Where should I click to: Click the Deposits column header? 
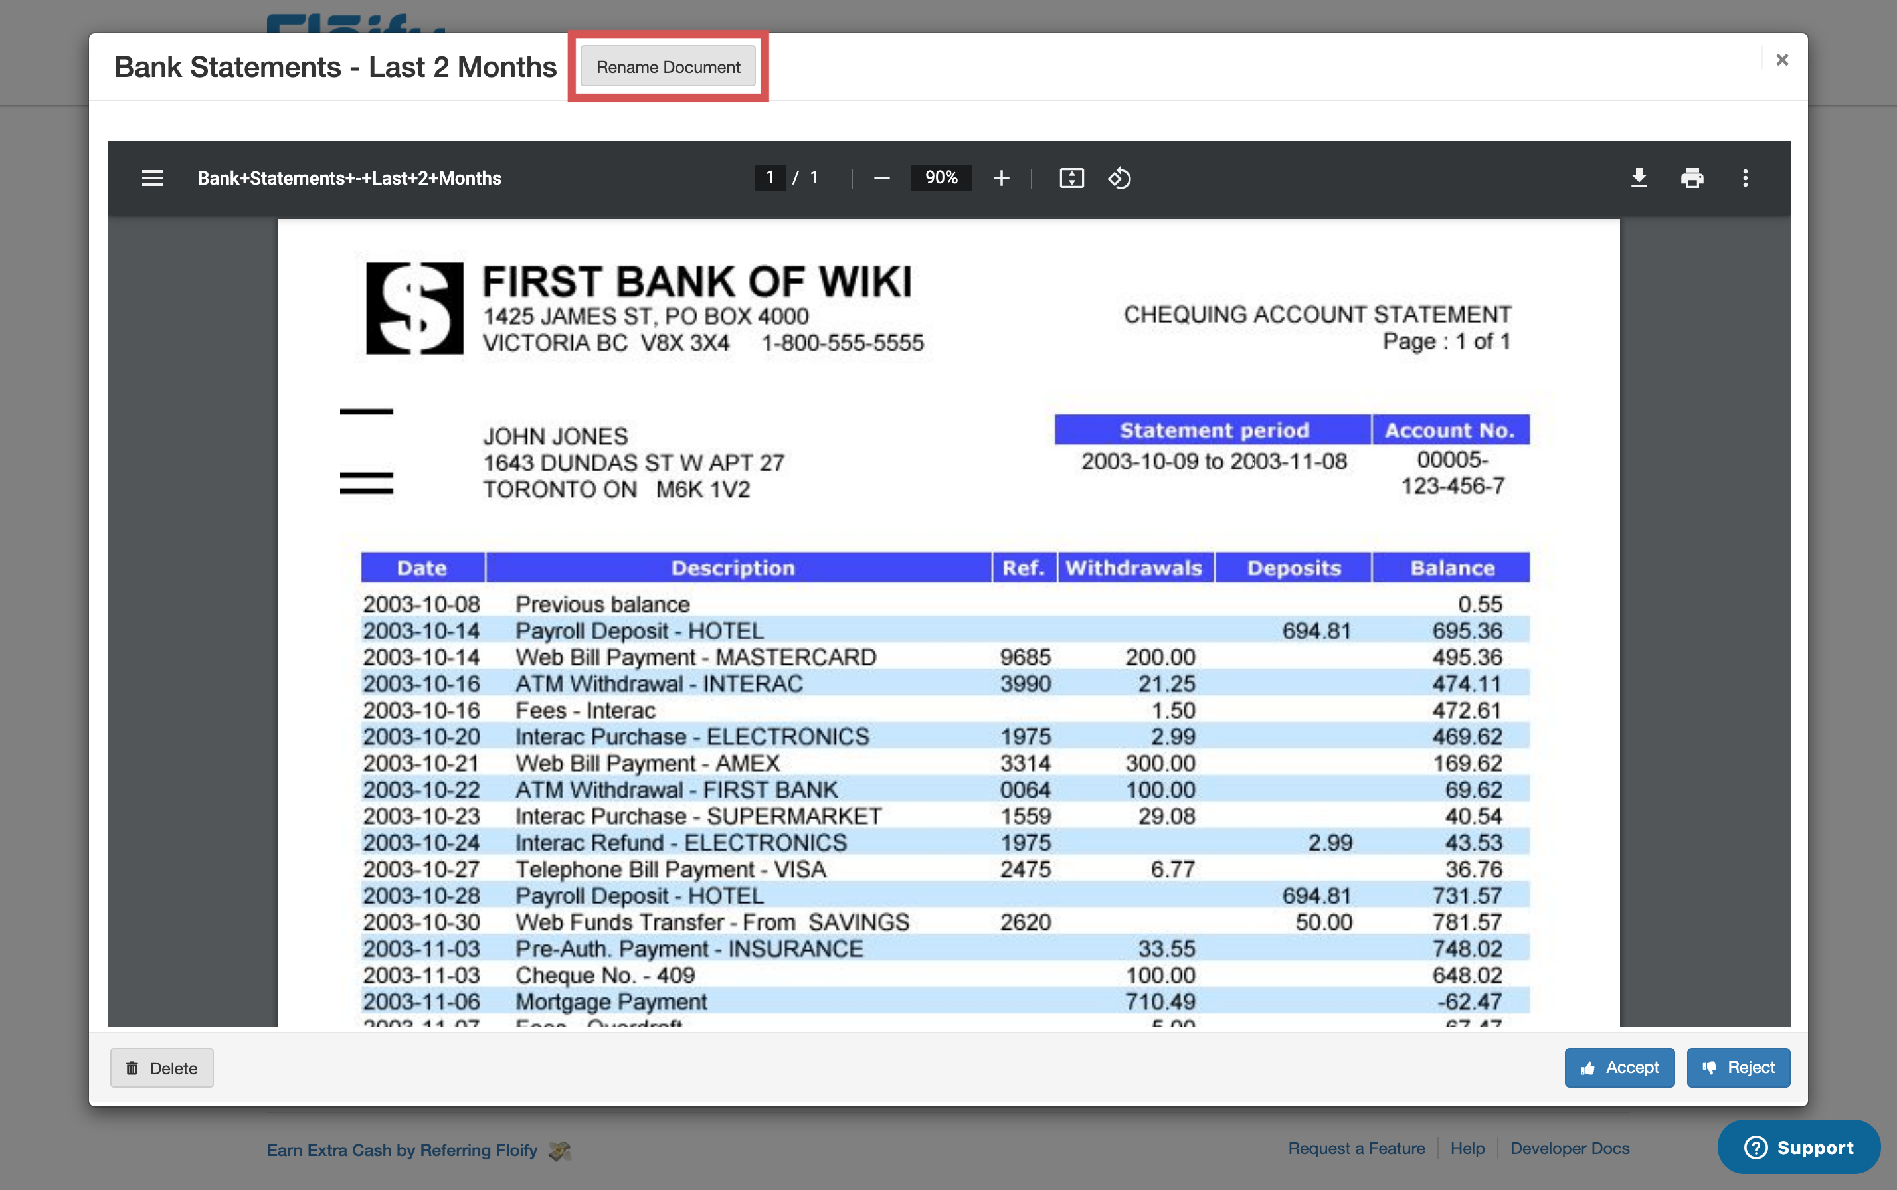coord(1293,568)
